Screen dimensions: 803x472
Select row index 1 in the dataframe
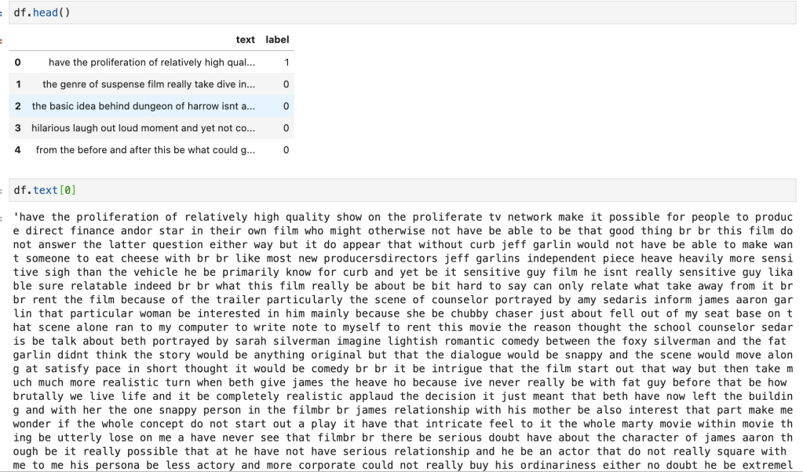coord(17,84)
